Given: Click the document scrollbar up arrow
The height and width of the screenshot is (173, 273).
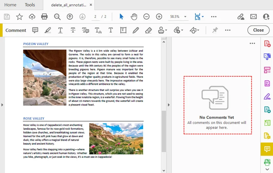Looking at the screenshot, I should [164, 42].
